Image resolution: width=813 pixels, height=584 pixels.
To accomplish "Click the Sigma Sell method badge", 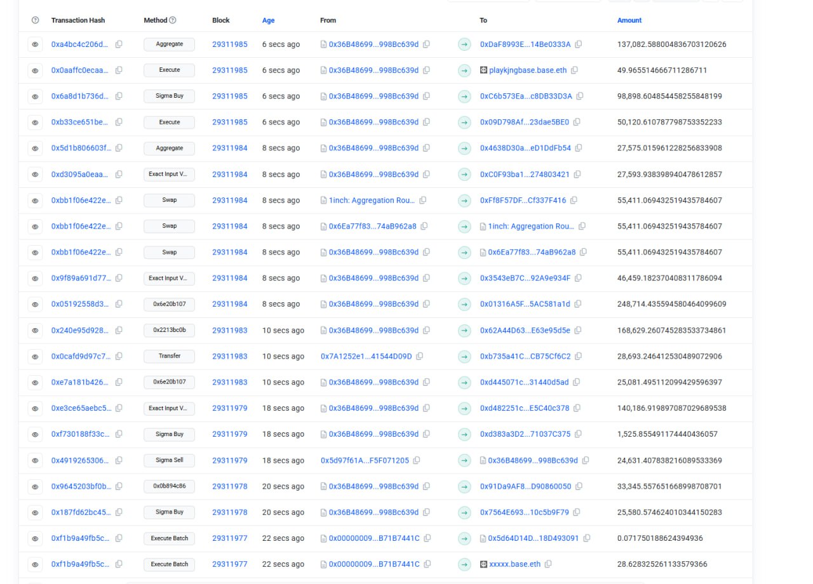I will [169, 461].
